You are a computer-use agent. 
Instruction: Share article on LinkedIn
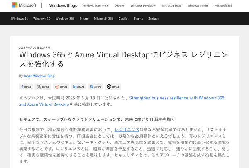click(x=78, y=86)
